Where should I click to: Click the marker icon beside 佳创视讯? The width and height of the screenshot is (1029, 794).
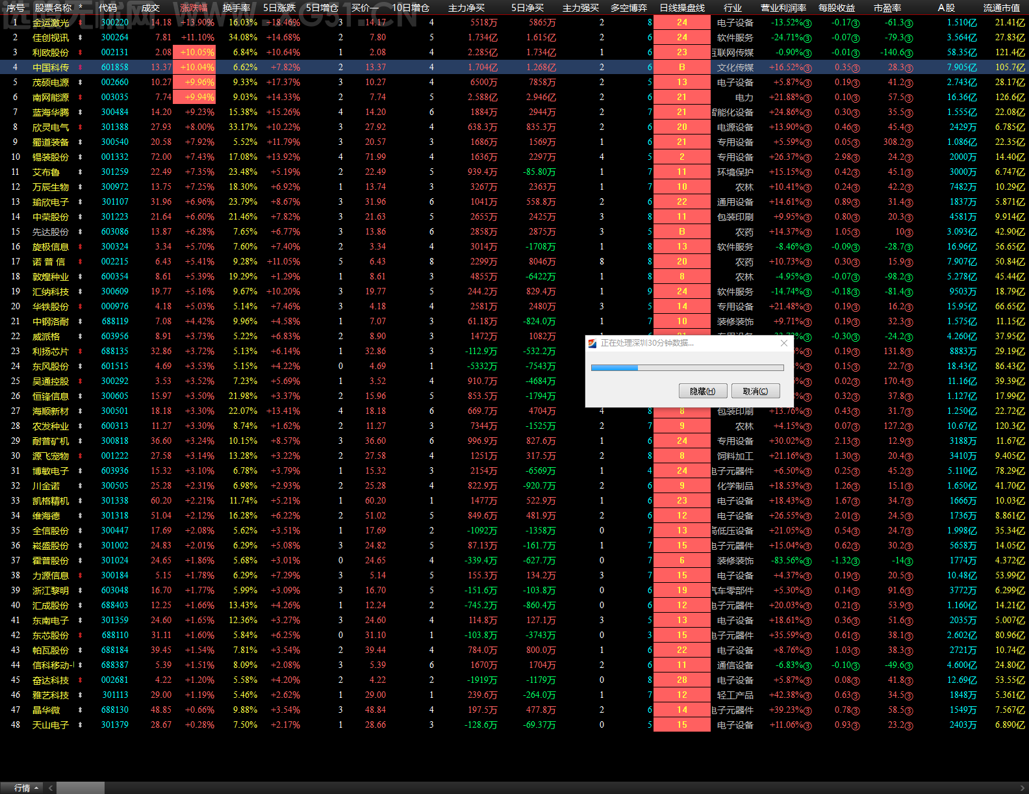(x=81, y=38)
